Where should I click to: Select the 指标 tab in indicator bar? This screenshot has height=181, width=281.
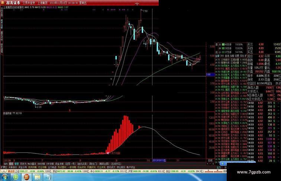pyautogui.click(x=6, y=164)
